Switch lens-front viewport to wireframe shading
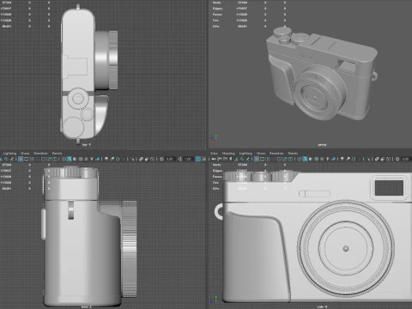Viewport: 412px width, 309px height. (x=300, y=159)
